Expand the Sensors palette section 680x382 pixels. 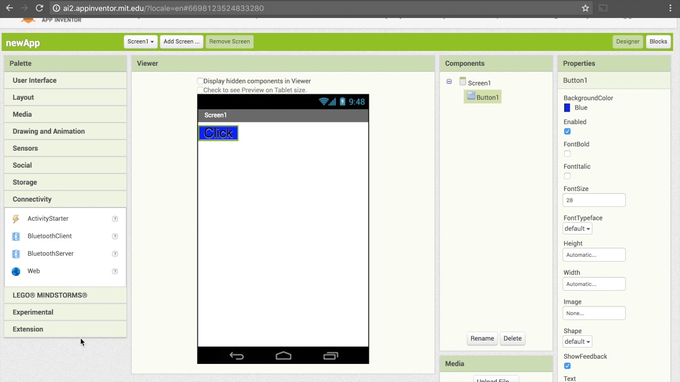pos(65,148)
